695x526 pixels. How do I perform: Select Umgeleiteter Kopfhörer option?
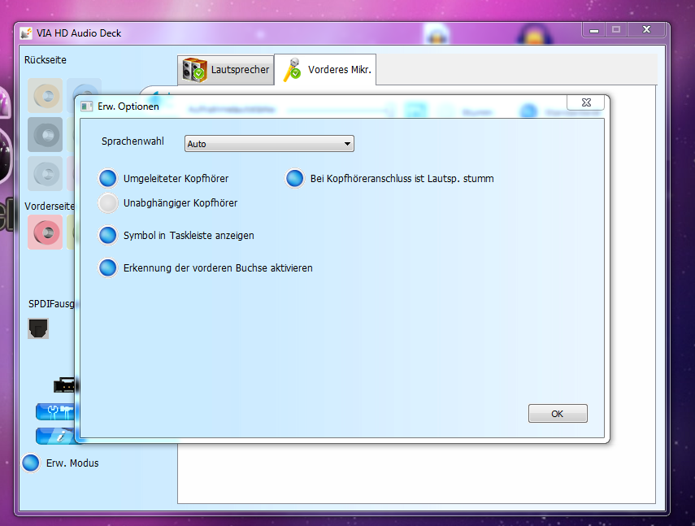108,179
